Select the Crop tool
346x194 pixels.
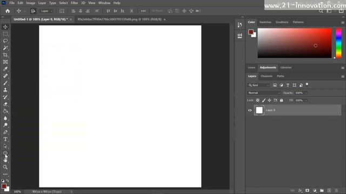point(5,55)
